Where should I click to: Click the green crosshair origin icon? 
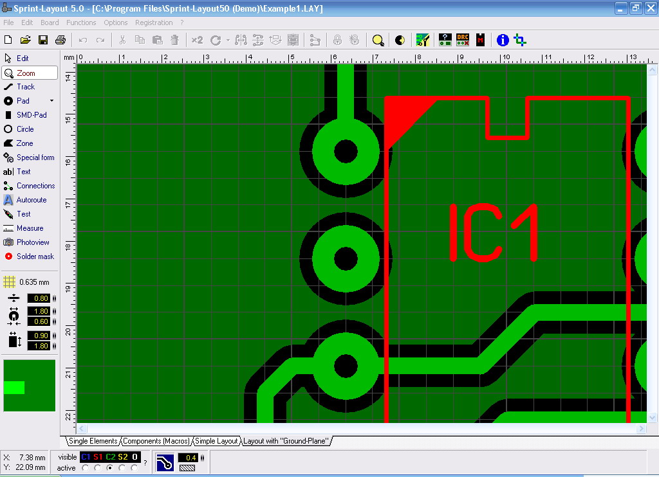click(520, 40)
